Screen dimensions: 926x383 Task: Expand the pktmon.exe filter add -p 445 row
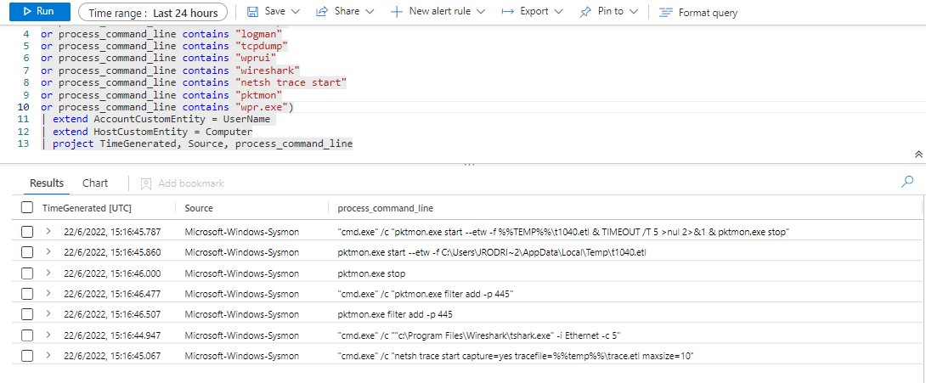[48, 315]
